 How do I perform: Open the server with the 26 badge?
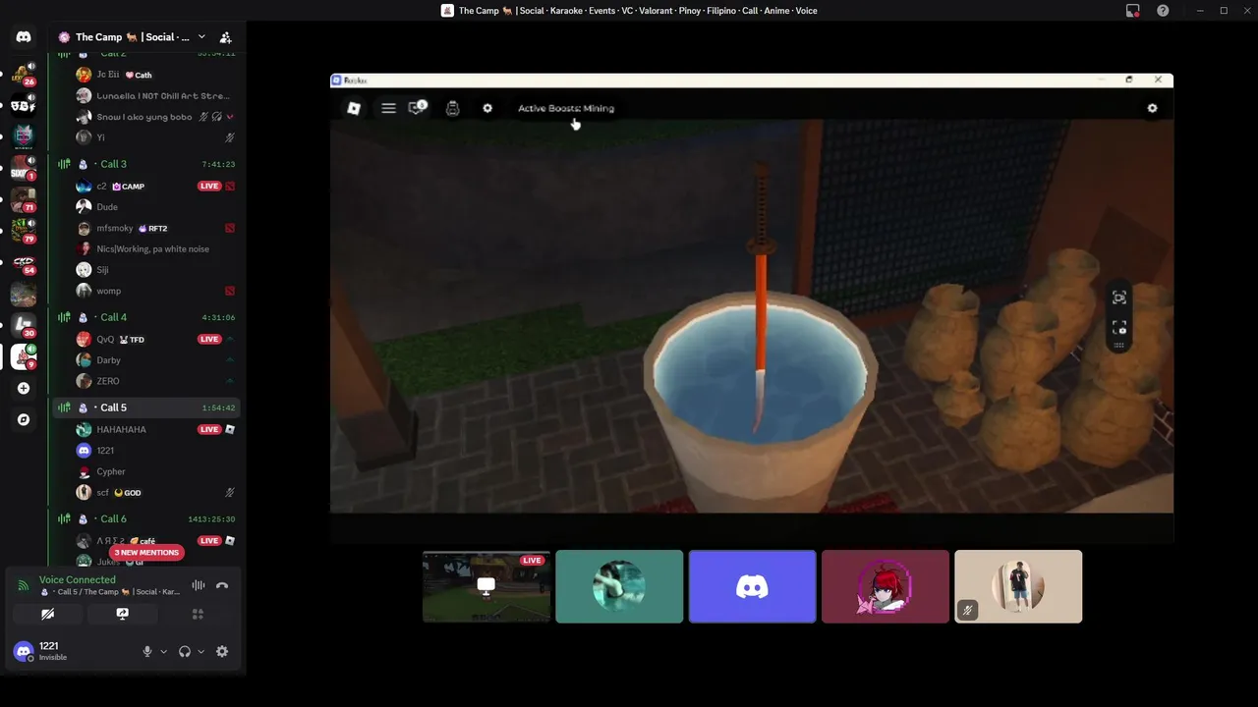pyautogui.click(x=23, y=74)
